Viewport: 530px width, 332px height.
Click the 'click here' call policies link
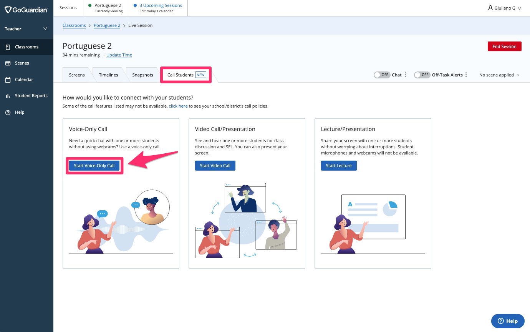coord(178,106)
